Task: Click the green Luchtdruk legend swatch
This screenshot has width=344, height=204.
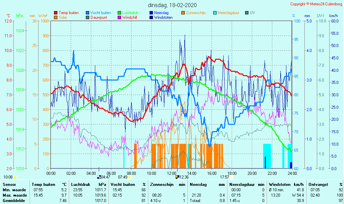Action: point(119,13)
